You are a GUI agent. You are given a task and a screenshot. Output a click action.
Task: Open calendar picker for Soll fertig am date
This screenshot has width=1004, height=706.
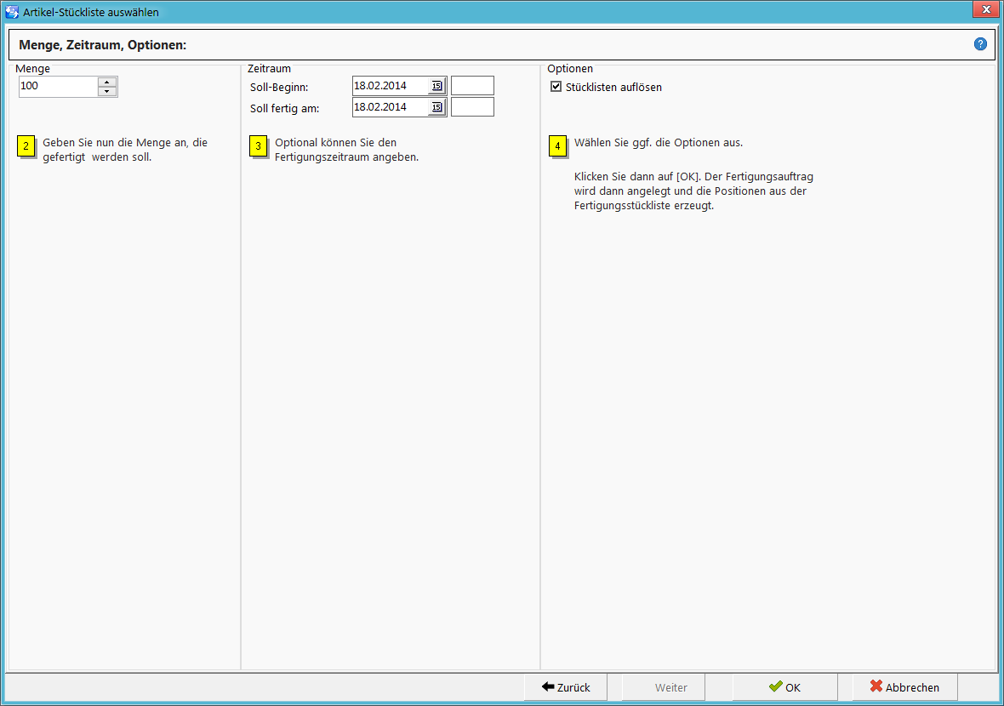point(436,107)
